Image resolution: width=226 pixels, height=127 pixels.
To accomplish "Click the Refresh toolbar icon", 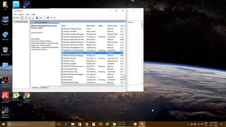I will tap(30, 18).
